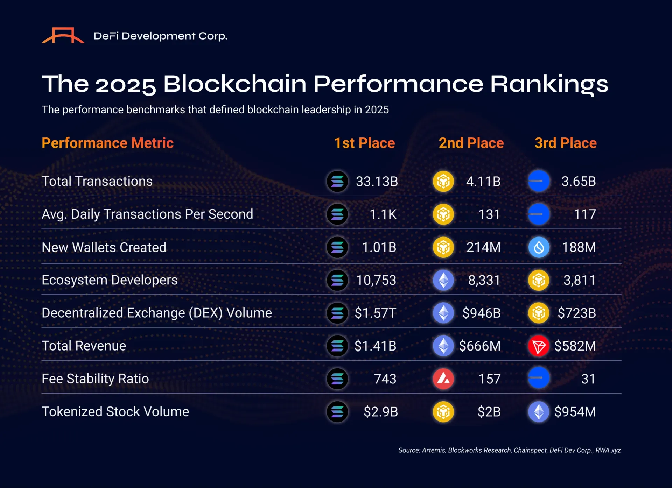Click the Performance Metric column header
672x488 pixels.
(107, 143)
